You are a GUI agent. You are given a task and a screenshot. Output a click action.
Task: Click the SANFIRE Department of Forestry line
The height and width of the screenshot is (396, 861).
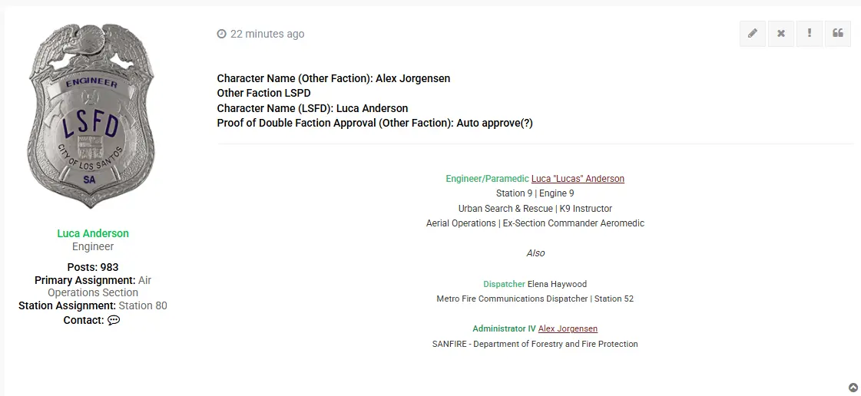pyautogui.click(x=535, y=344)
